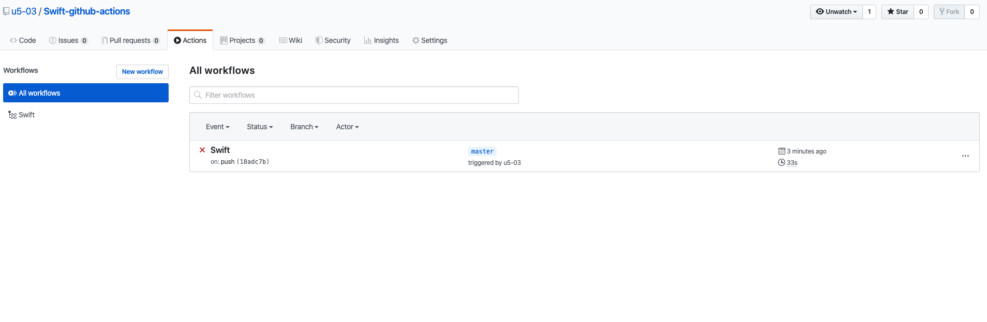Select the Actions tab

190,40
